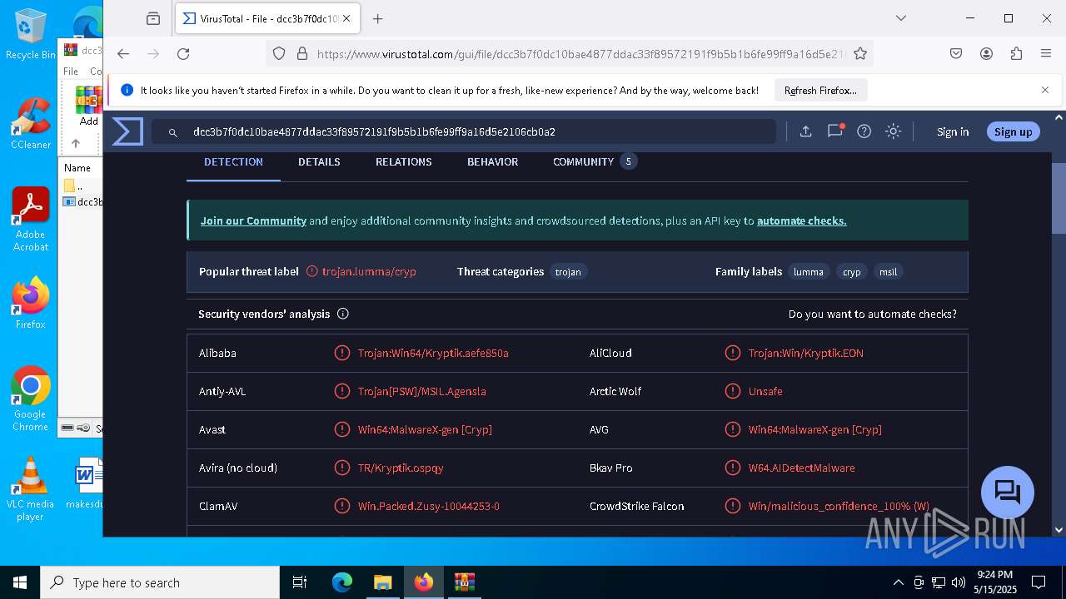Viewport: 1066px width, 599px height.
Task: Open a new tab with plus button
Action: pos(378,18)
